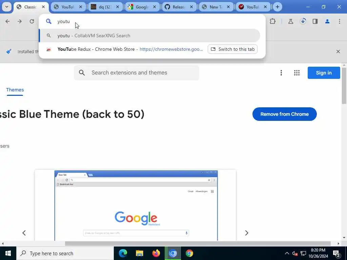Switch to the New Tab tab

pyautogui.click(x=216, y=7)
